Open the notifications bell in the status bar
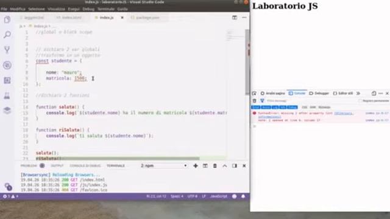 (x=243, y=196)
